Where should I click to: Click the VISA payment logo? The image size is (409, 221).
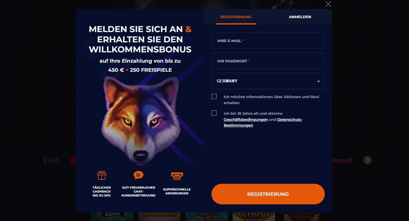51,160
